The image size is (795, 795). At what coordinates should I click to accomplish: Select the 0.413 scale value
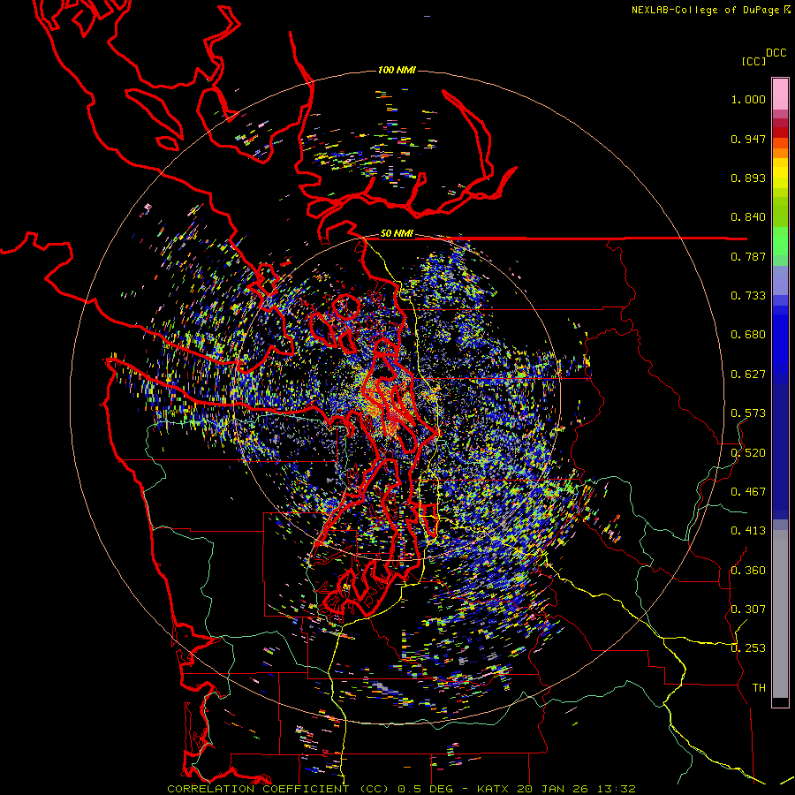[748, 531]
